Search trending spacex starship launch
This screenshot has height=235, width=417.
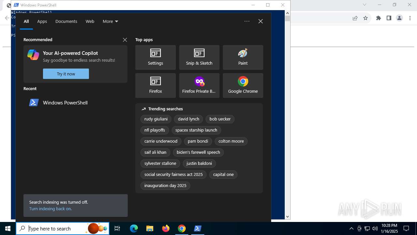196,130
